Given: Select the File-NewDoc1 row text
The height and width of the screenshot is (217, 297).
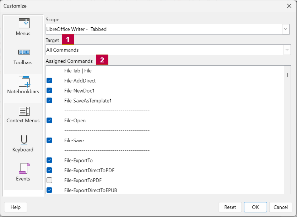Looking at the screenshot, I should 79,91.
